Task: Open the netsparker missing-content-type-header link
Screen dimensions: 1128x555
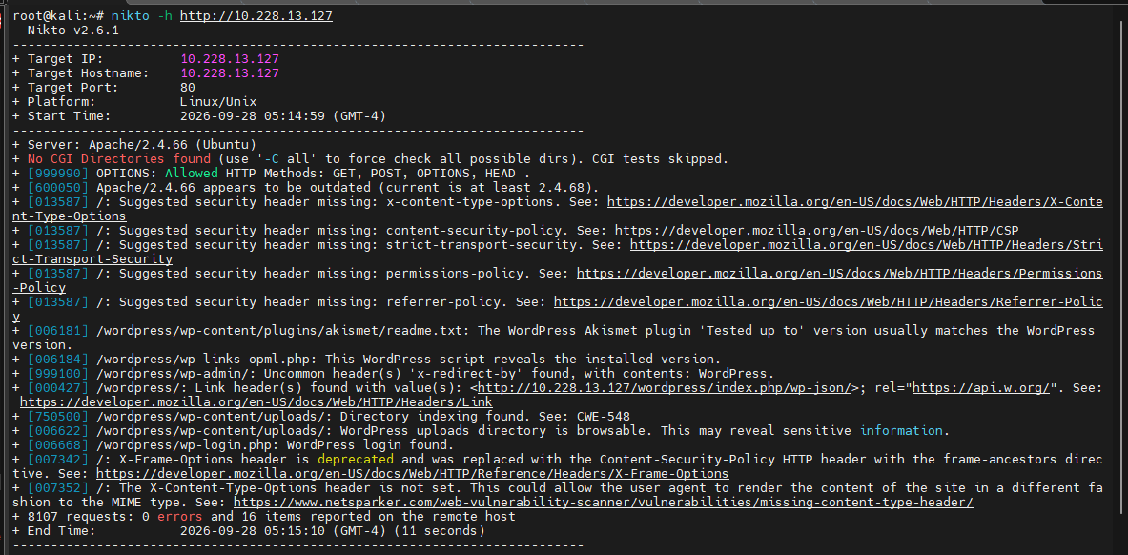Action: pyautogui.click(x=603, y=503)
